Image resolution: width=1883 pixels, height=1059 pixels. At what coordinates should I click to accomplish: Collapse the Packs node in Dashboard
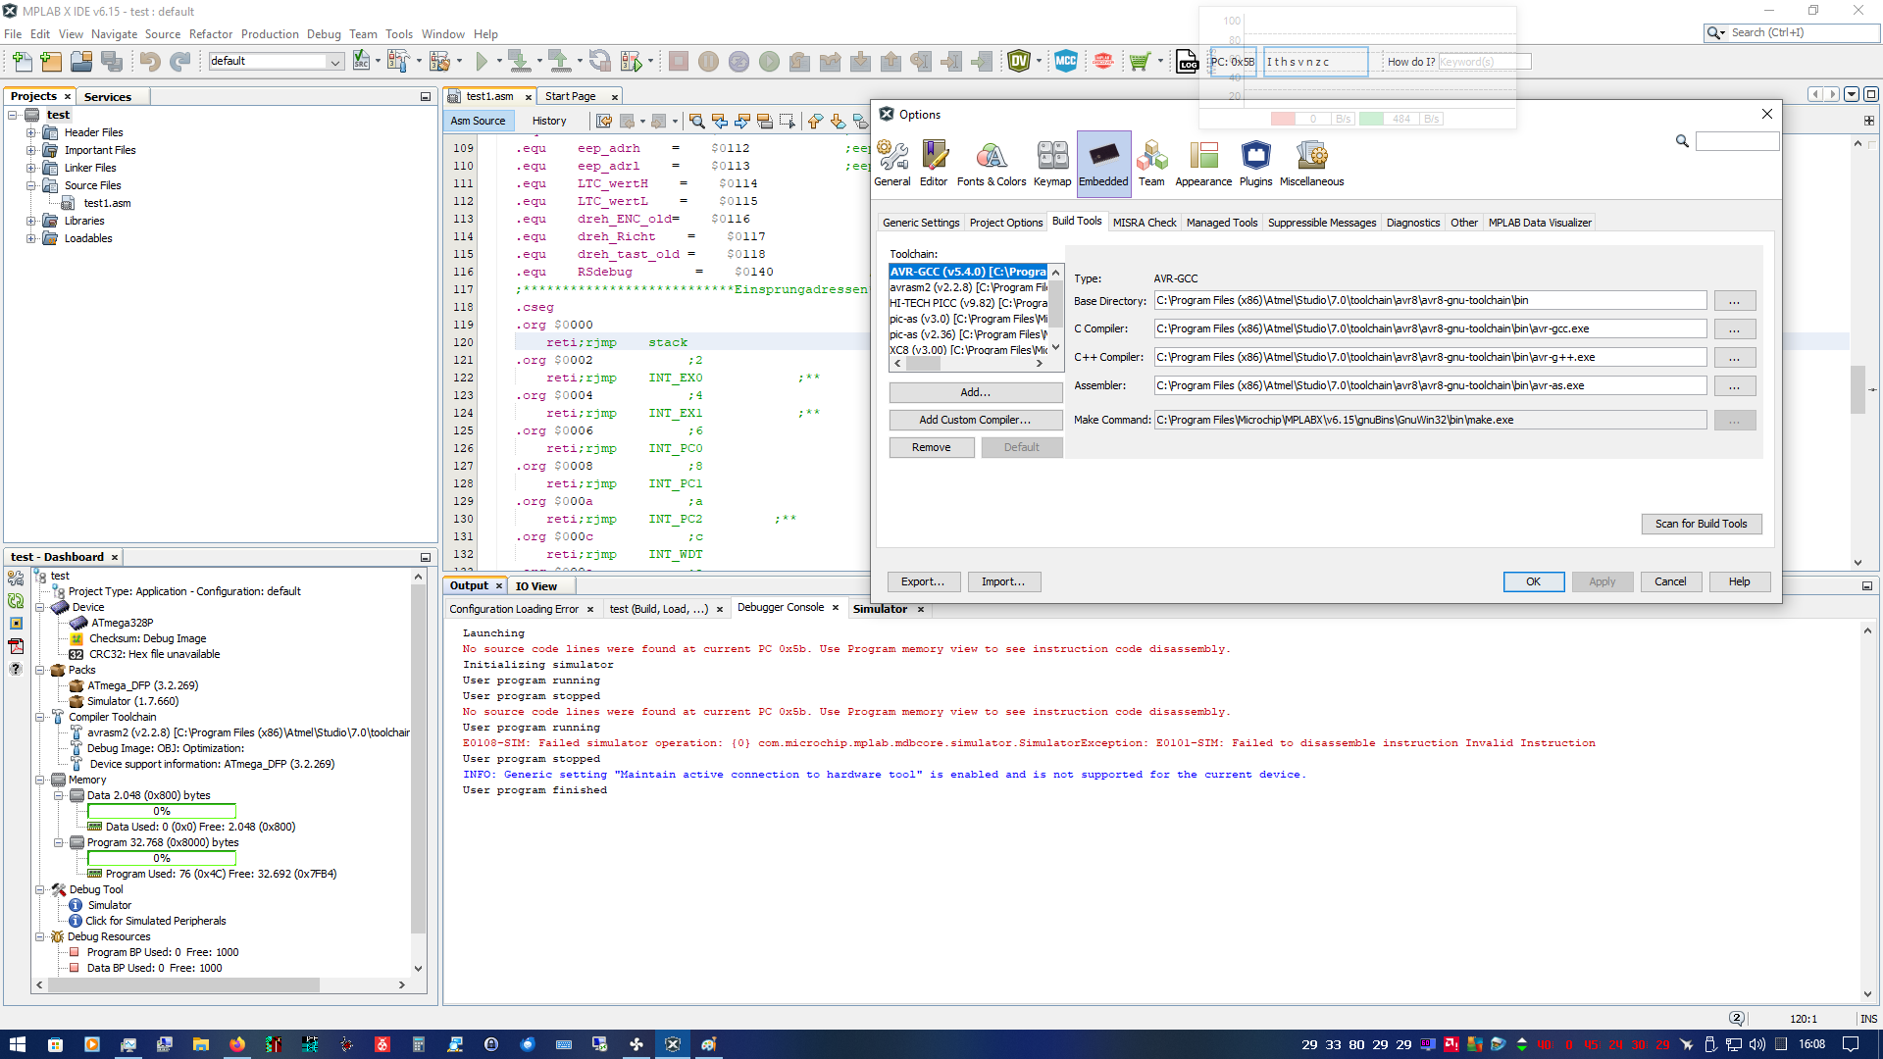pos(40,670)
